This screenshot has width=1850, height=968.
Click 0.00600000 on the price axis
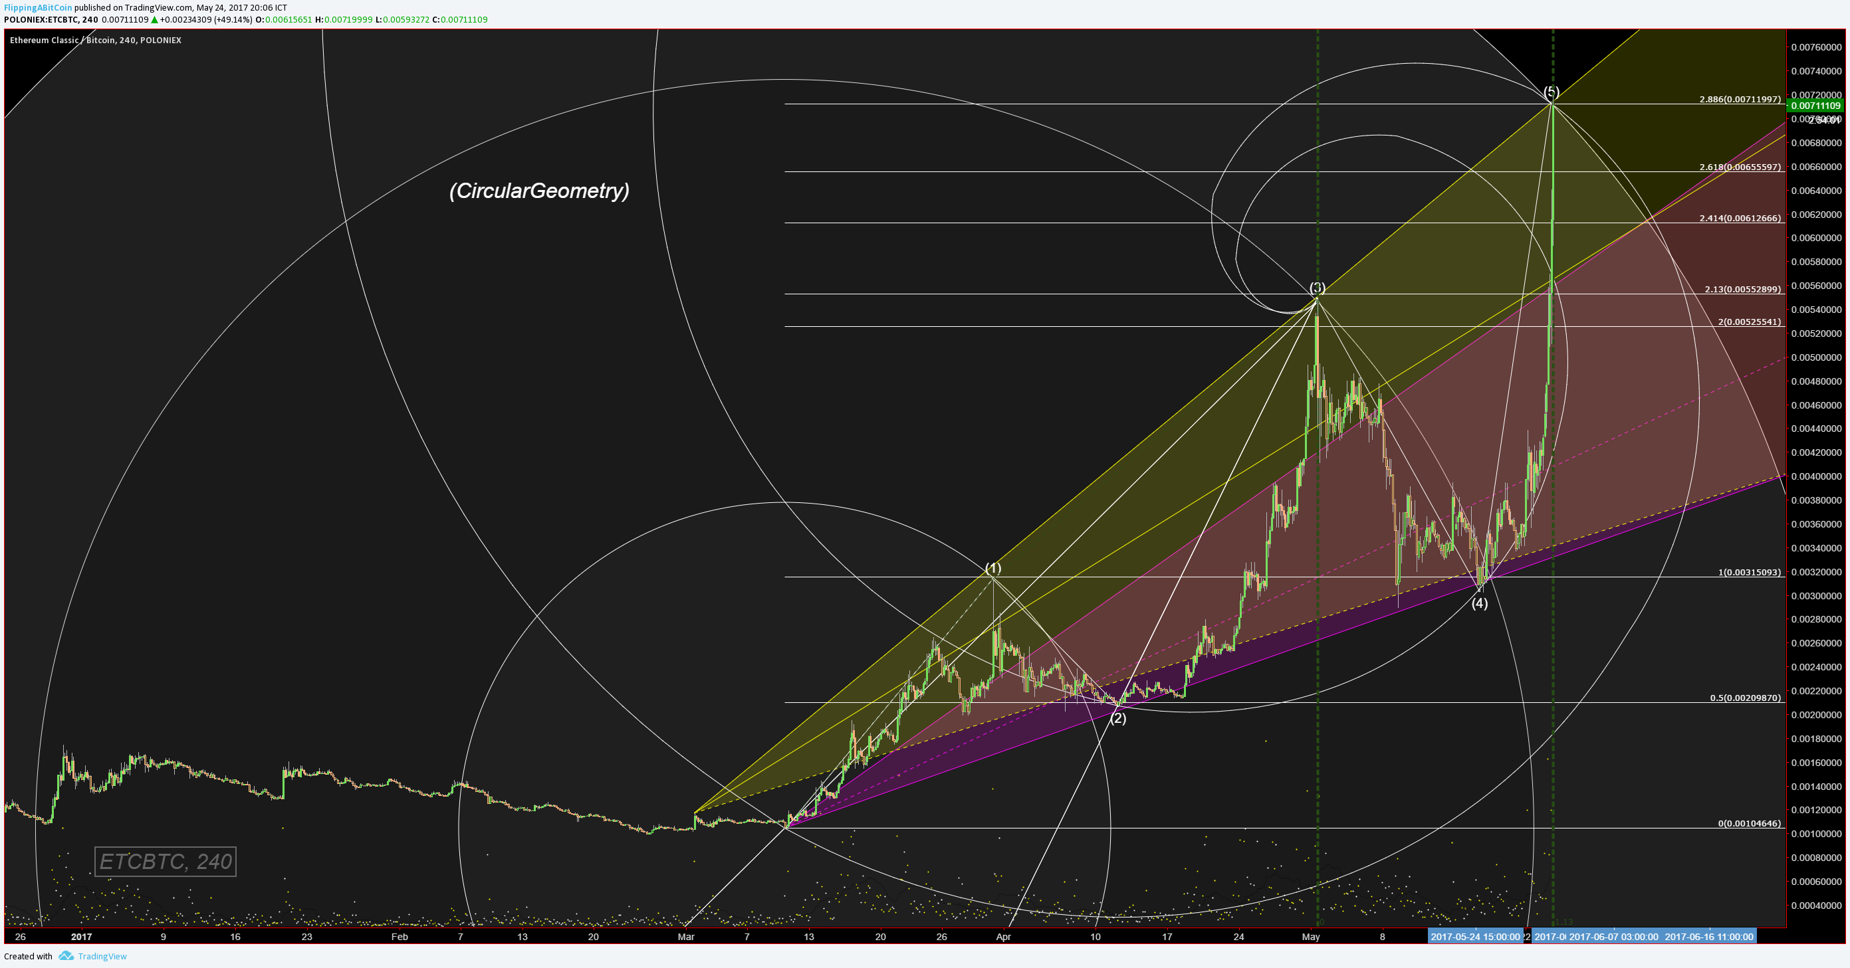pos(1816,239)
